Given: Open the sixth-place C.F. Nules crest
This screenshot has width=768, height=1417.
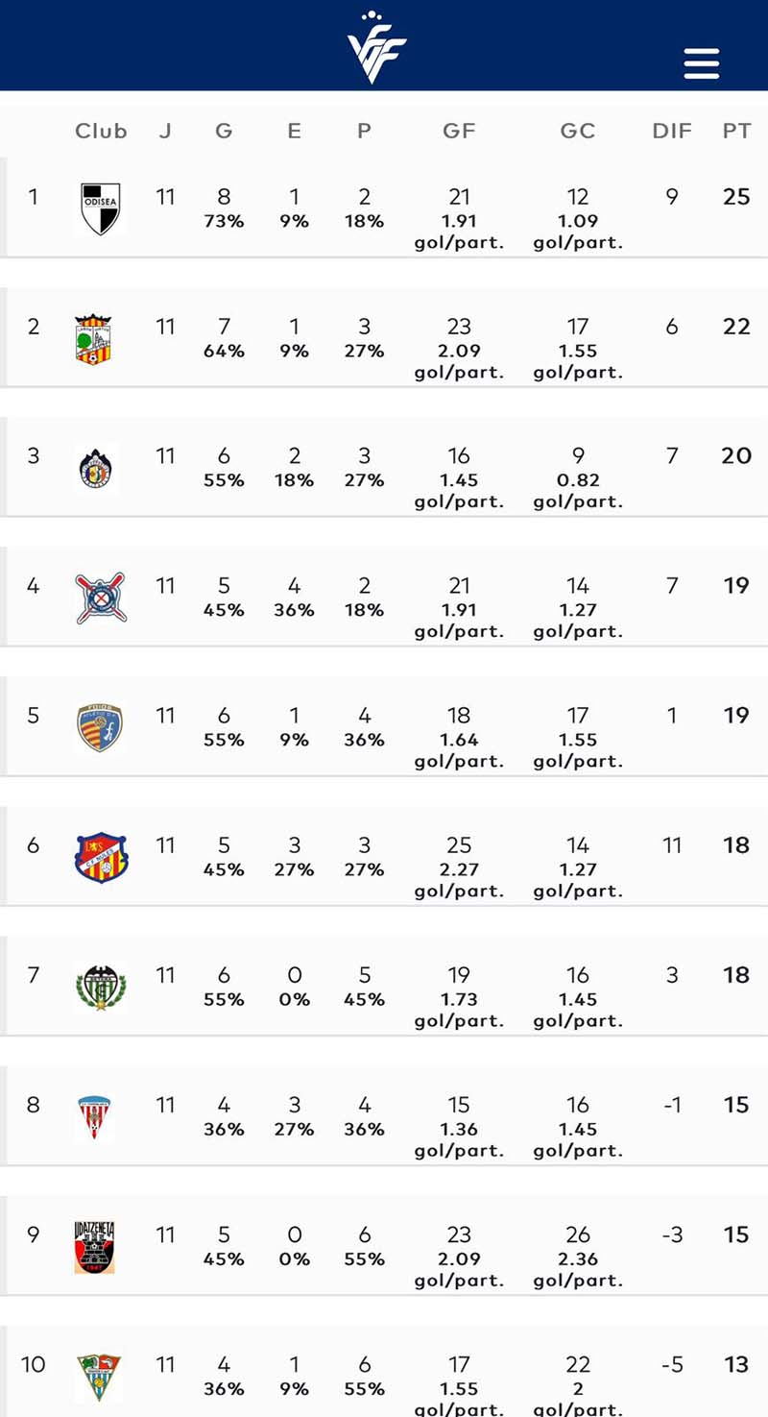Looking at the screenshot, I should click(101, 857).
